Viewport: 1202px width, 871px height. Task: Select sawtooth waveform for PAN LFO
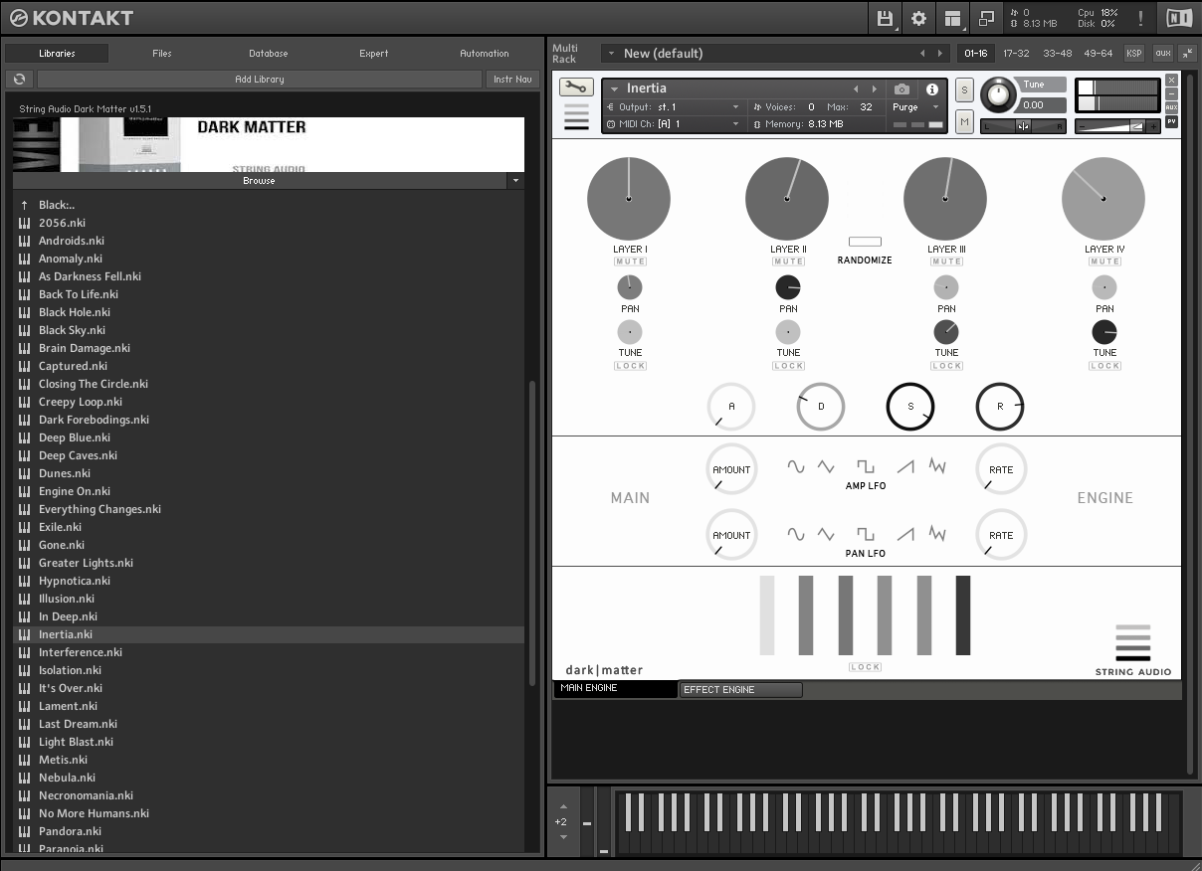click(x=905, y=534)
